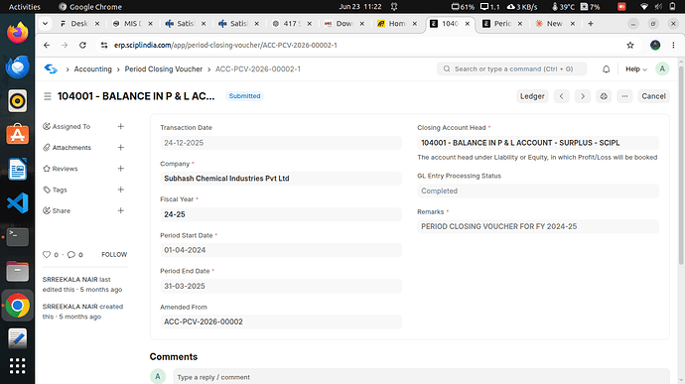Open Visual Studio Code from dock
Image resolution: width=685 pixels, height=384 pixels.
[18, 203]
